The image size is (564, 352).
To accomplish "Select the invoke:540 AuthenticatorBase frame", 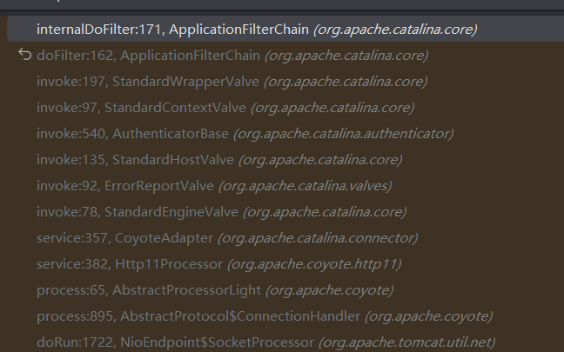I will pos(285,134).
